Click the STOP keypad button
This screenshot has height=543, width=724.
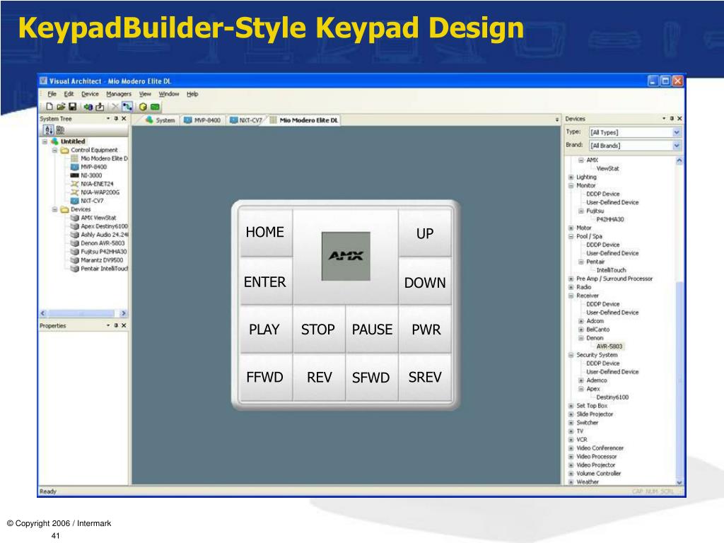pos(319,329)
